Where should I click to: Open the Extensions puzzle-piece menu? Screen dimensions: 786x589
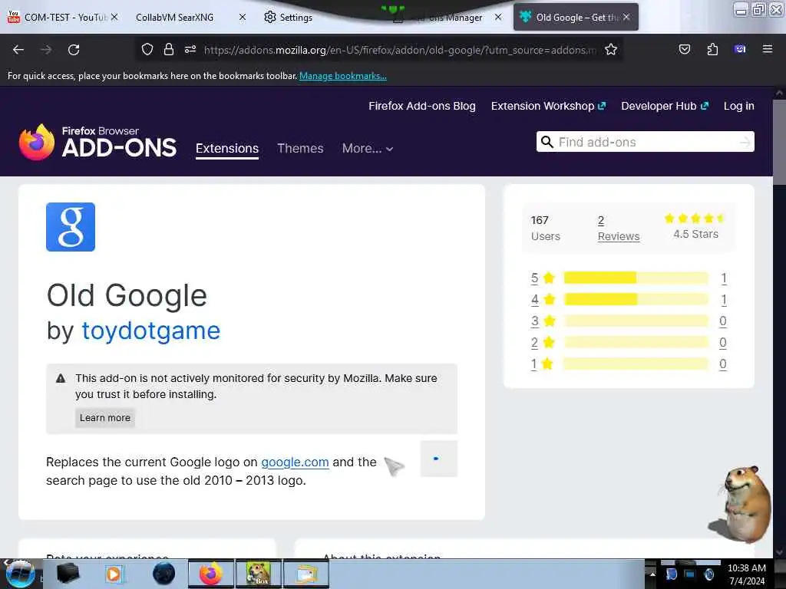pyautogui.click(x=712, y=49)
